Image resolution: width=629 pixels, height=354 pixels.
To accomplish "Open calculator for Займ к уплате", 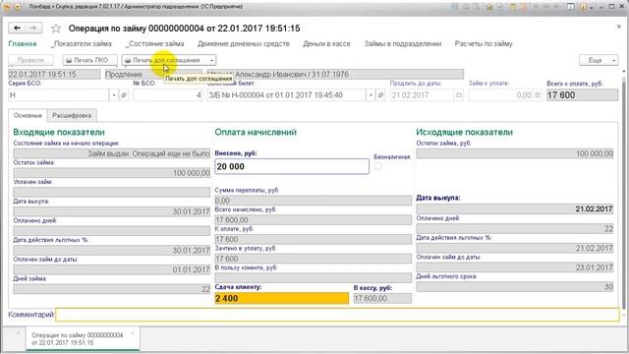I will pyautogui.click(x=538, y=95).
